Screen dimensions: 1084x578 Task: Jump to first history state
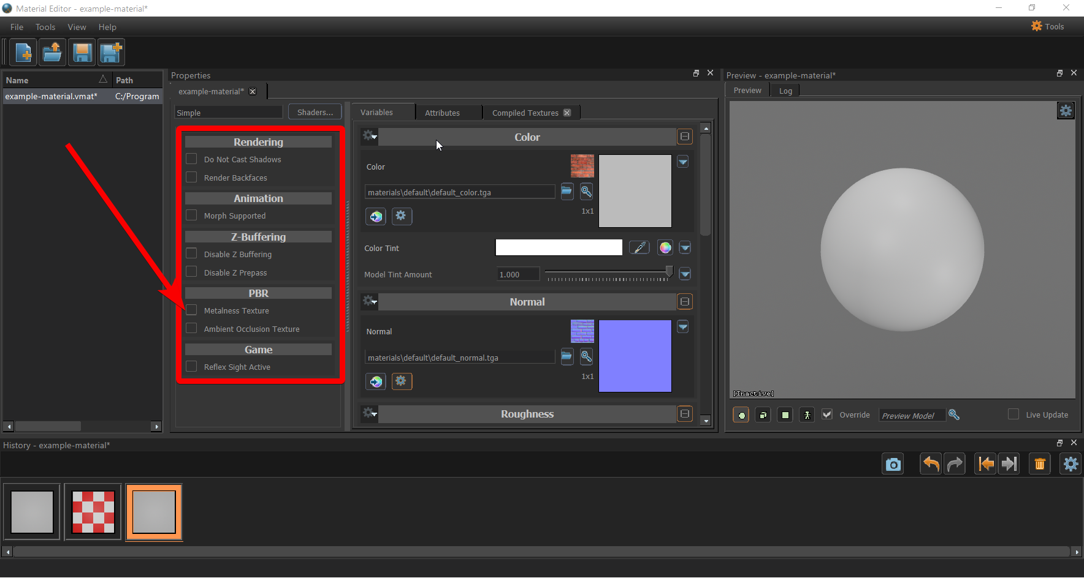pos(986,464)
